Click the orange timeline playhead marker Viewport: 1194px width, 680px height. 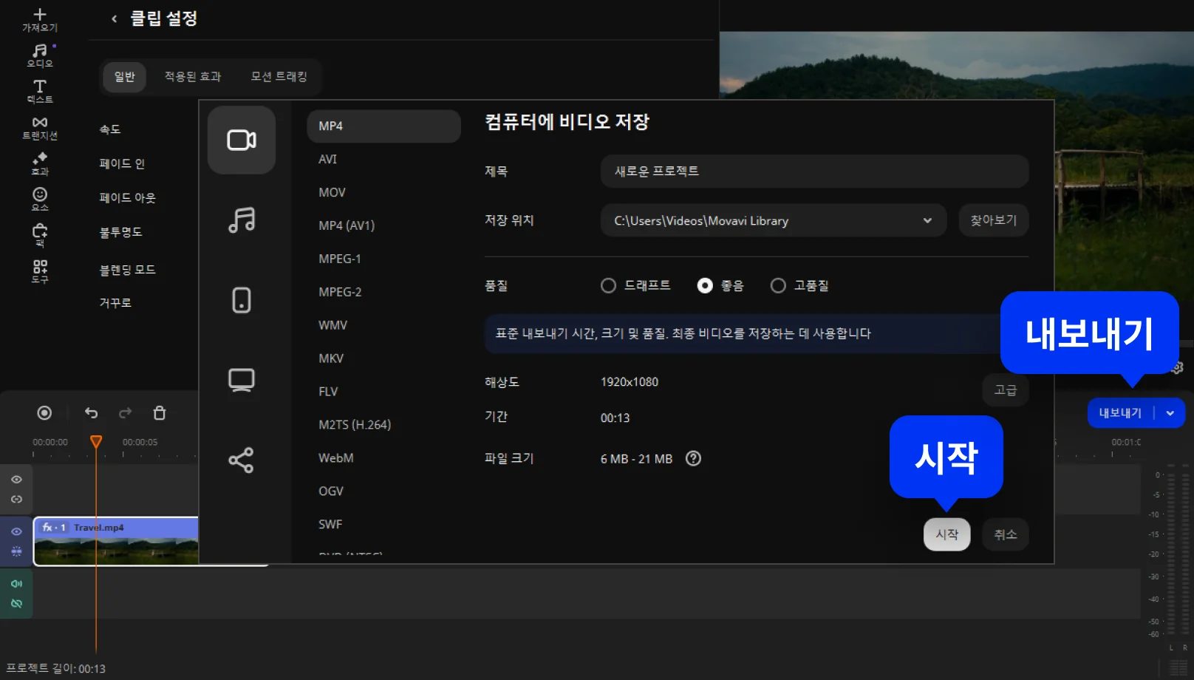pyautogui.click(x=96, y=441)
